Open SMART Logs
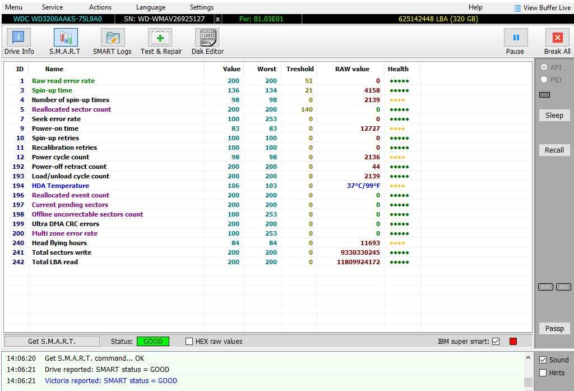574x391 pixels. point(112,42)
